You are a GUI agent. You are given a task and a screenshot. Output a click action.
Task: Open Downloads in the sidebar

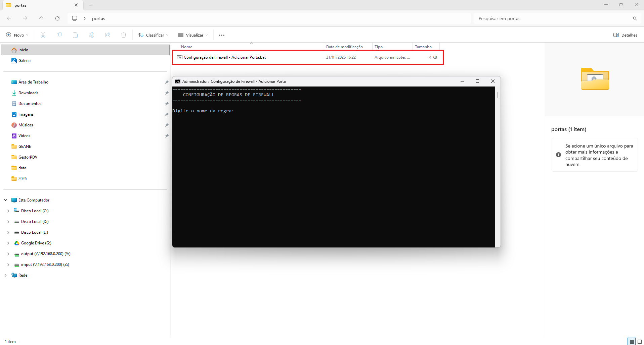pyautogui.click(x=28, y=93)
